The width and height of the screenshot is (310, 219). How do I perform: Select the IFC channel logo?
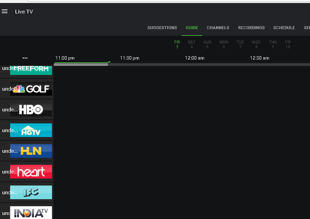click(x=31, y=192)
